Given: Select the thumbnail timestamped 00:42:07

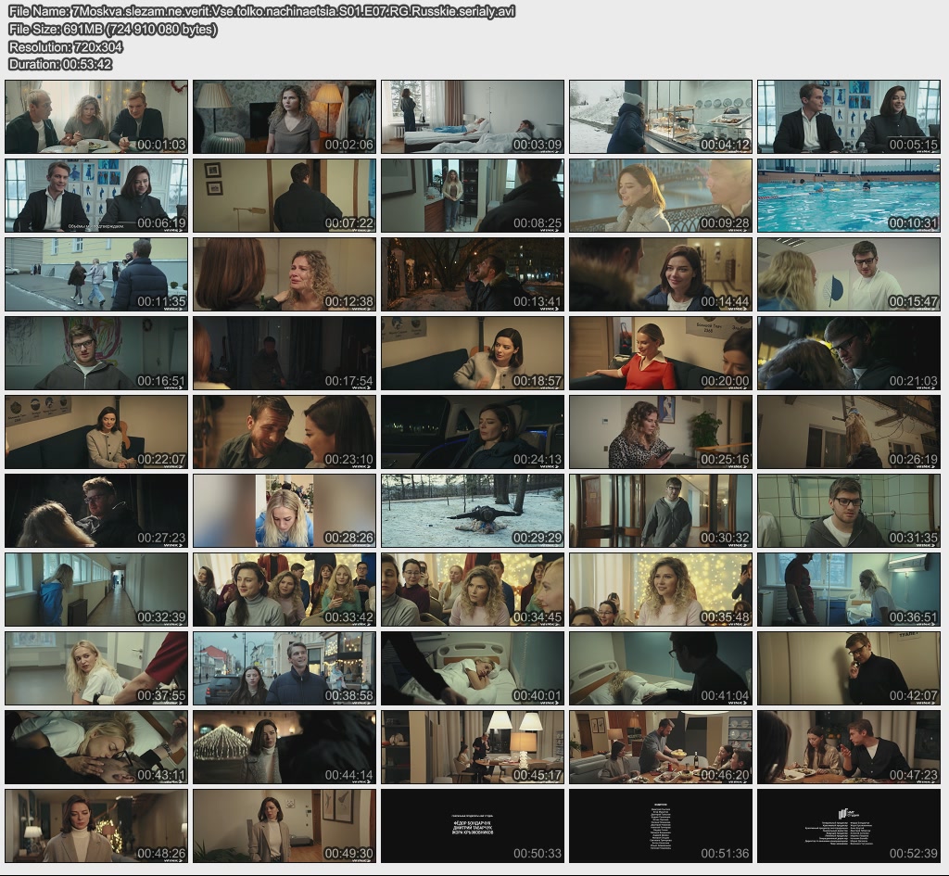Looking at the screenshot, I should (x=849, y=668).
